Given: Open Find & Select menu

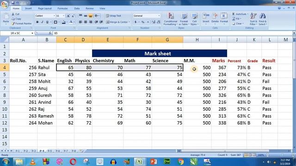Looking at the screenshot, I should point(263,19).
